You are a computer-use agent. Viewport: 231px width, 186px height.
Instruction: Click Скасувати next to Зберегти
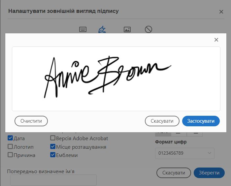pyautogui.click(x=174, y=173)
